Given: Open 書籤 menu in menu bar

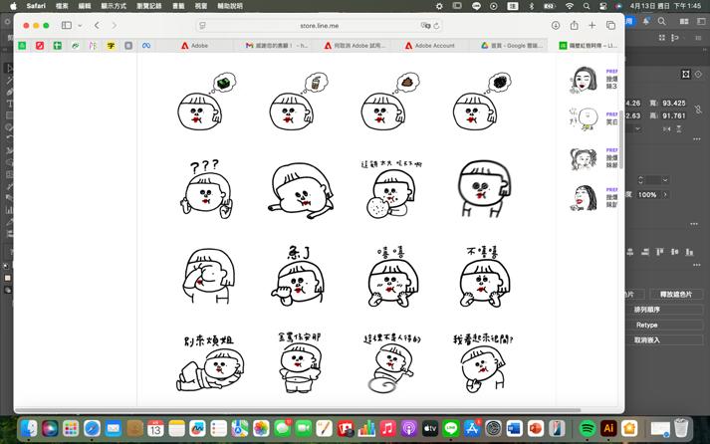Looking at the screenshot, I should (178, 6).
